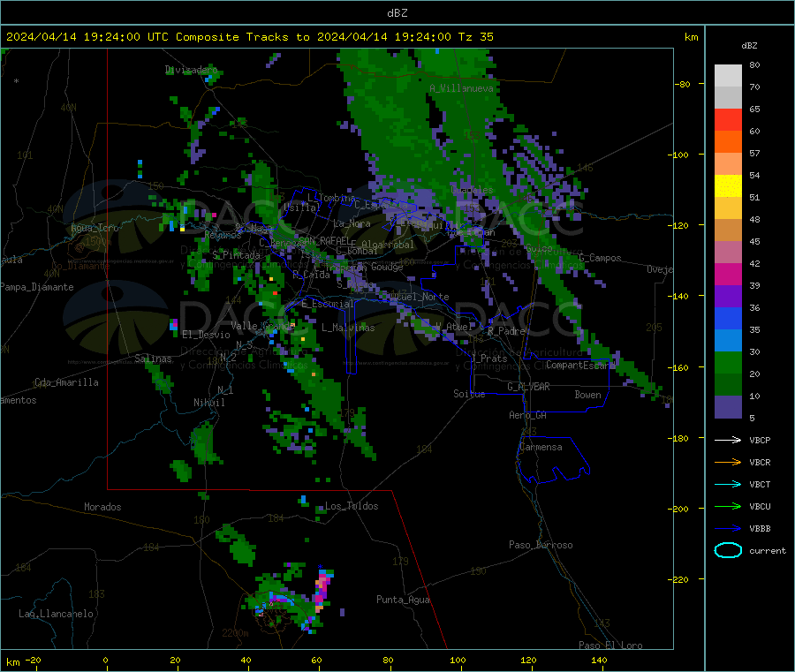Select the J_Prats location label

pyautogui.click(x=488, y=359)
